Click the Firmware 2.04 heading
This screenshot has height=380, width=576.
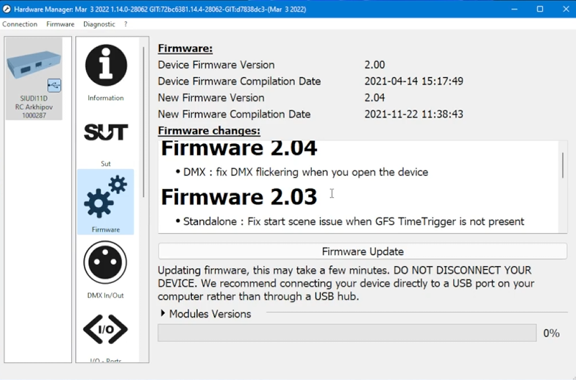pos(239,148)
